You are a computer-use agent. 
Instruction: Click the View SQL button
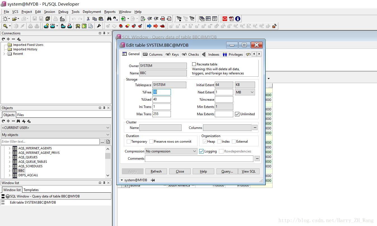(249, 171)
